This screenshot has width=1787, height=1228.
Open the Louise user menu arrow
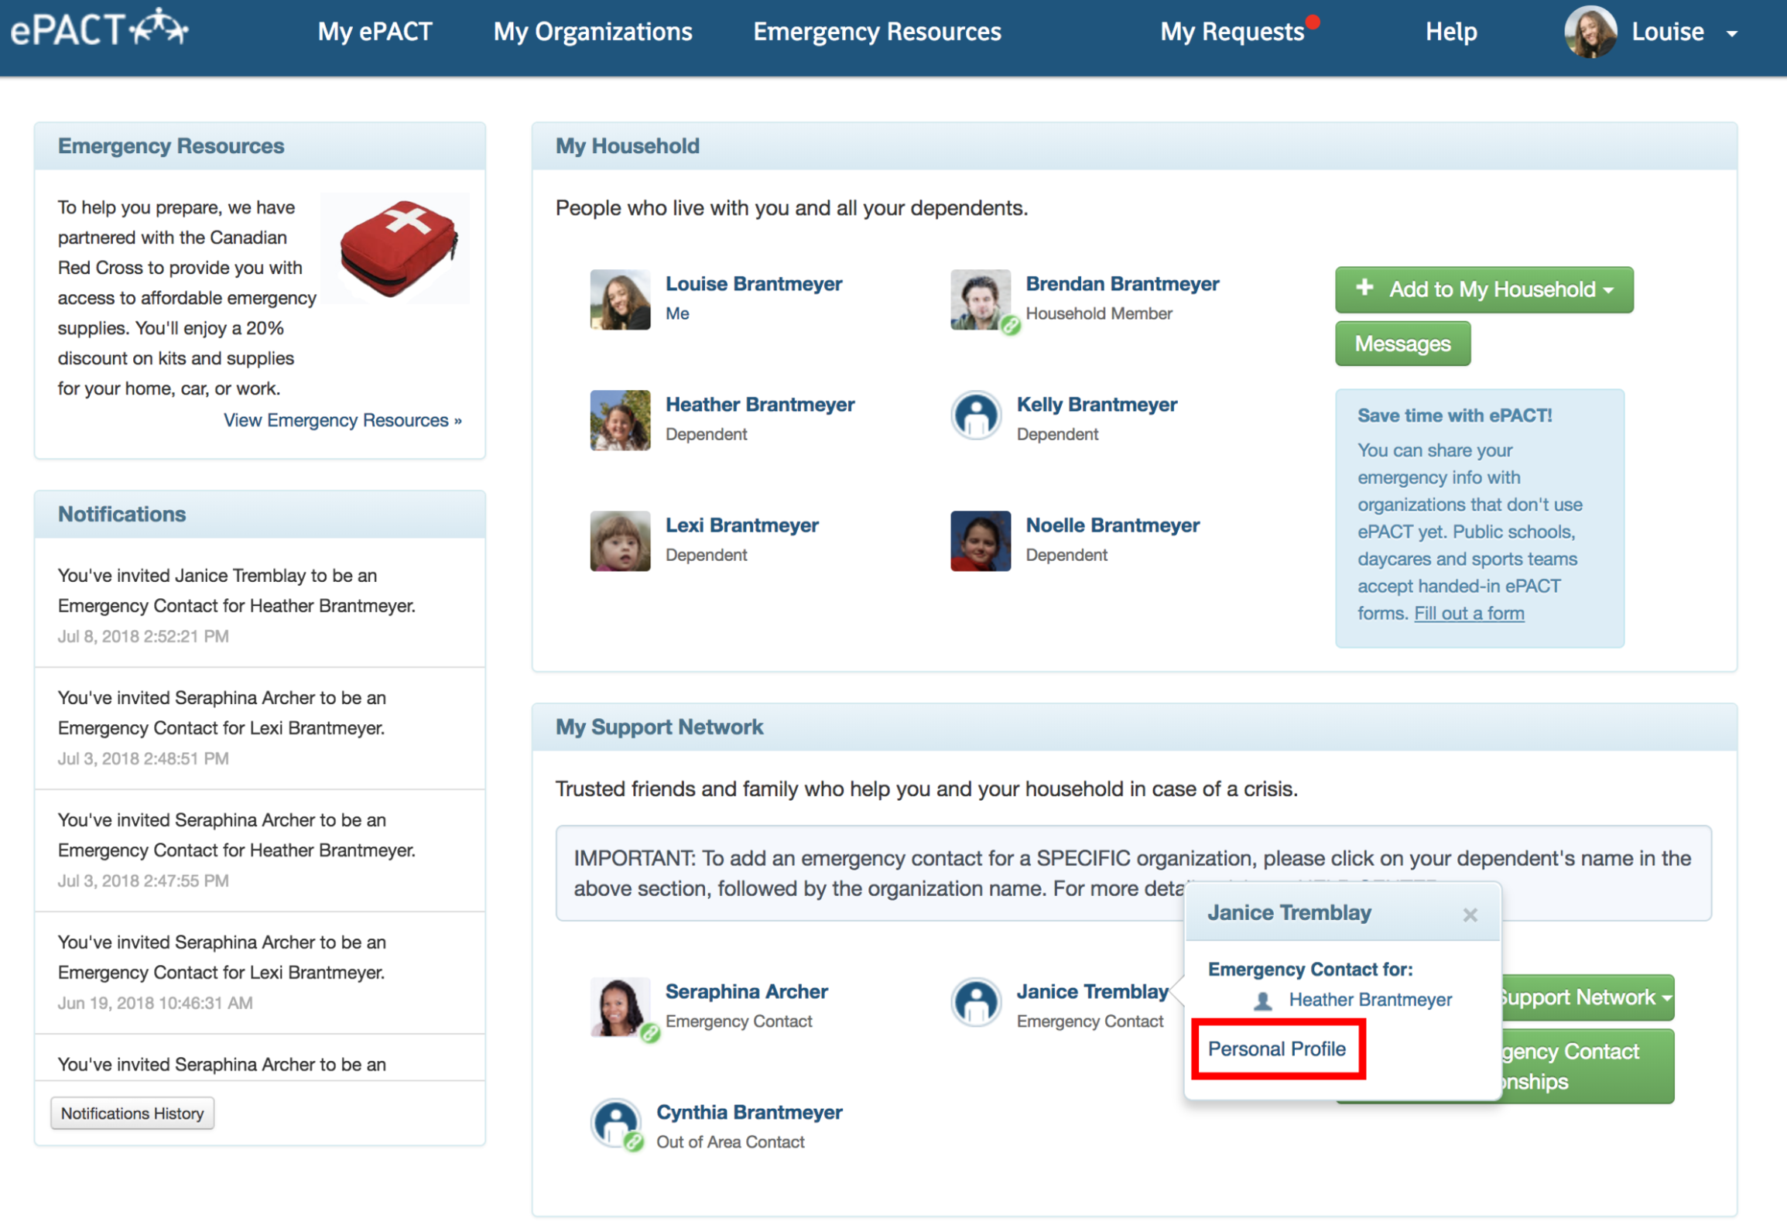(1732, 33)
